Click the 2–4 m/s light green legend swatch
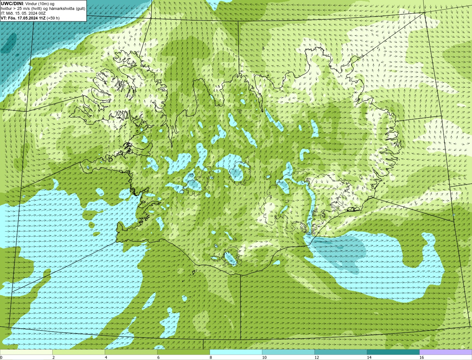Viewport: 472px width, 360px height. tap(79, 352)
